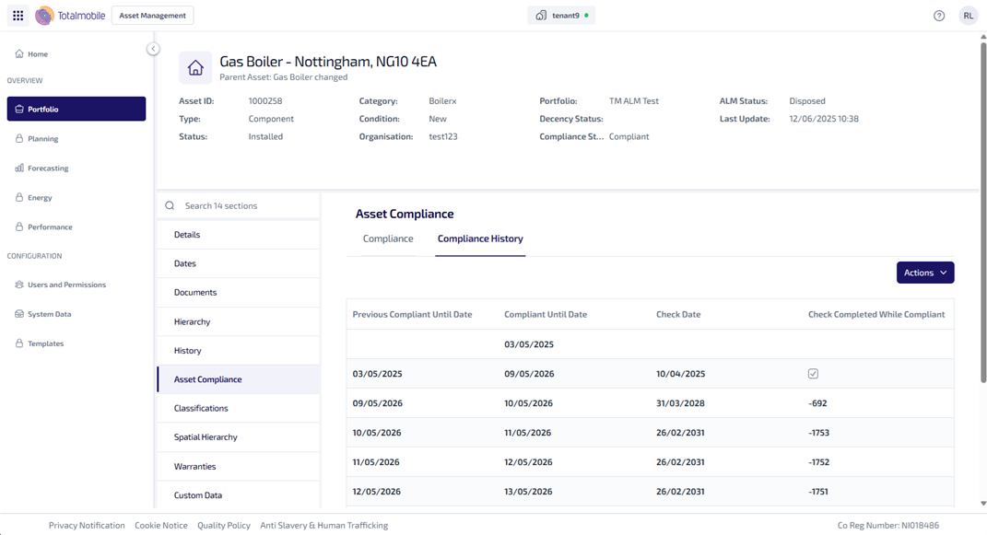Click the System Data icon

coord(19,314)
